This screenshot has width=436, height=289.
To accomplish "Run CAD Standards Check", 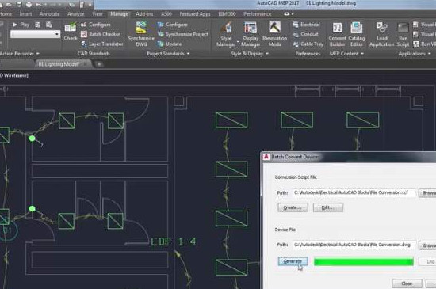I will click(x=71, y=32).
